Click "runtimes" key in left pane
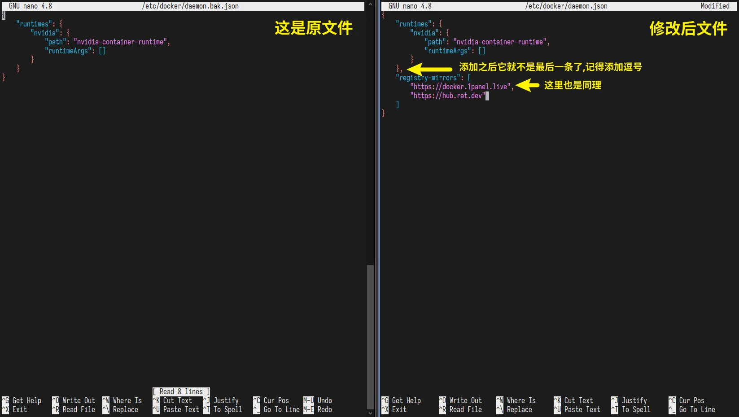 [x=34, y=24]
